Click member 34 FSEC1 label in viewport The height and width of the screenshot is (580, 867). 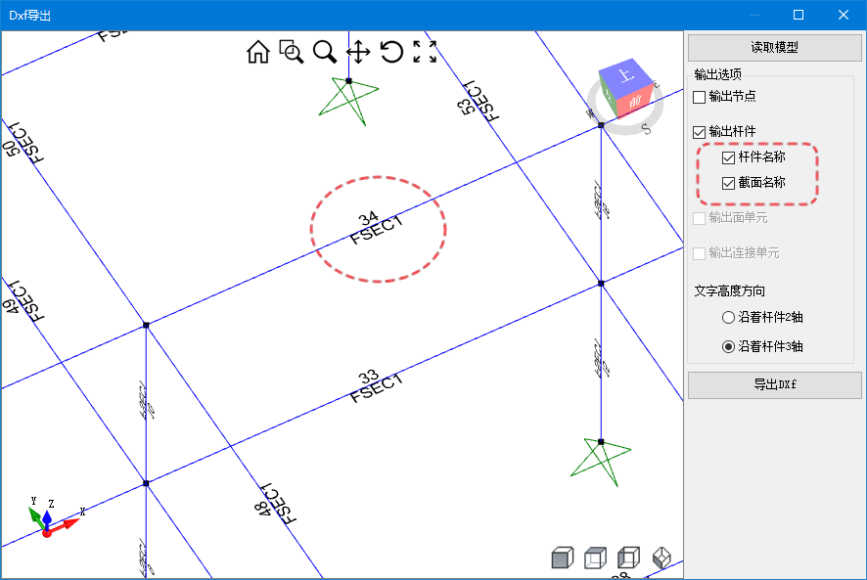point(374,229)
